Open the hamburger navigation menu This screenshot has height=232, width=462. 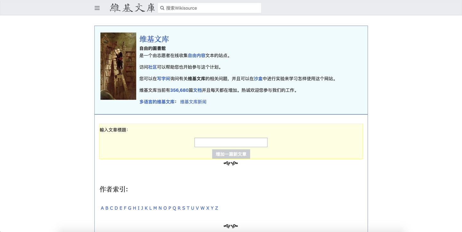click(97, 8)
